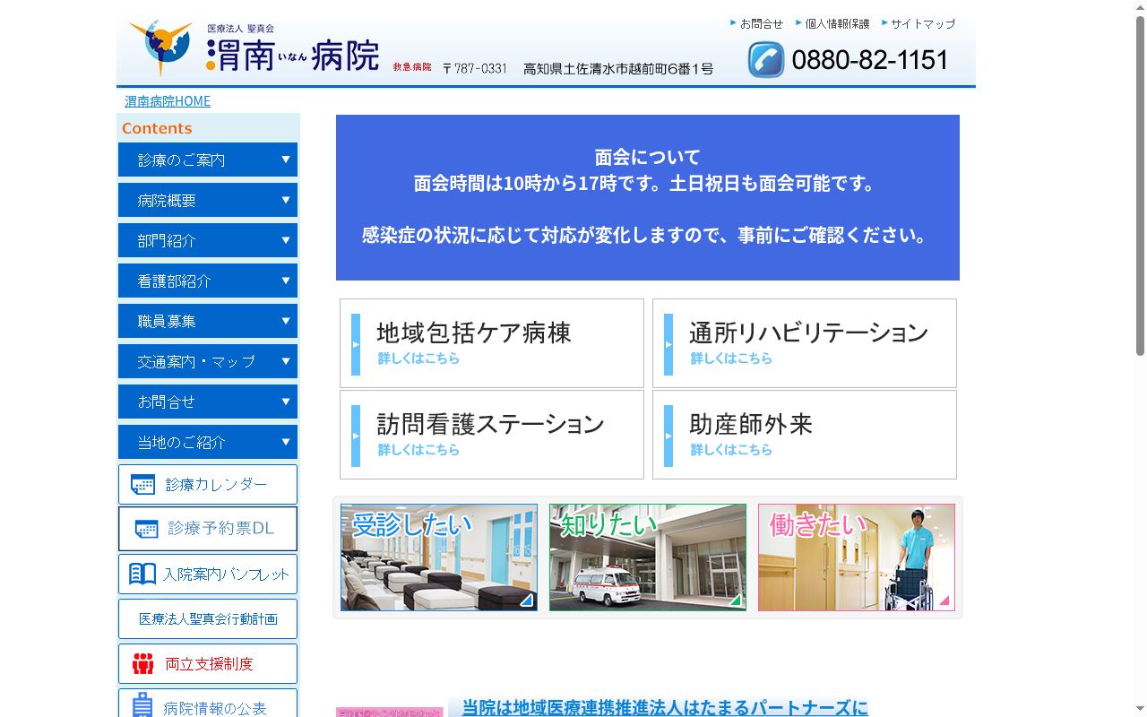Click corner triangle on 働きたい image
This screenshot has height=717, width=1147.
(x=944, y=600)
